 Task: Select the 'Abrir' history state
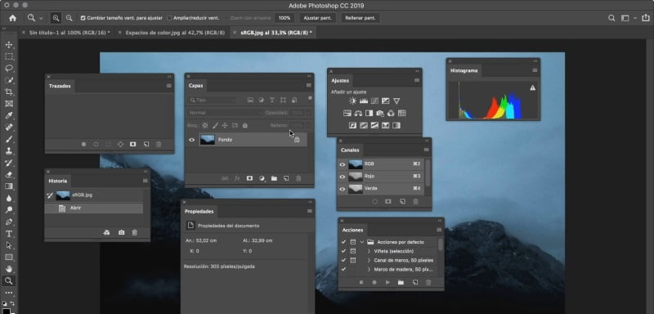(x=94, y=208)
